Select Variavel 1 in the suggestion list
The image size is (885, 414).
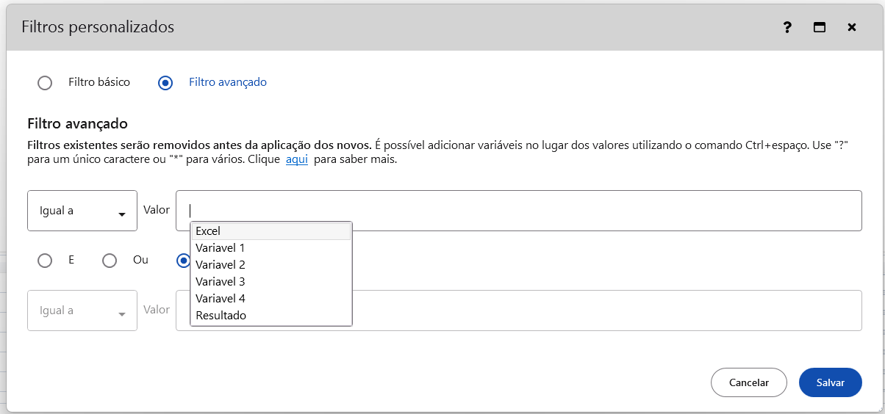pos(270,248)
